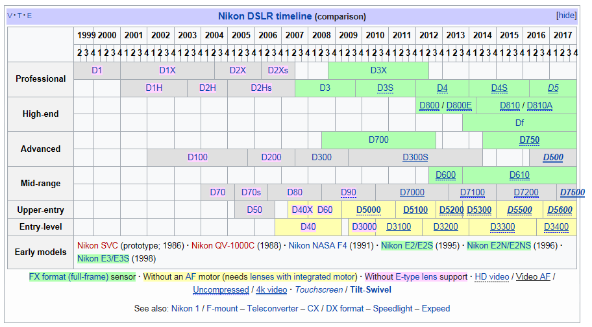Open the D800 camera link
The image size is (592, 327).
[x=429, y=106]
